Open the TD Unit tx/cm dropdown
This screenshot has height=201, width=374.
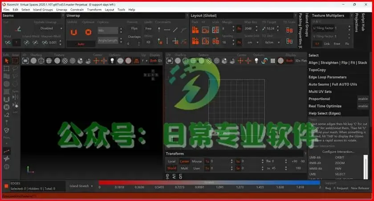272,42
